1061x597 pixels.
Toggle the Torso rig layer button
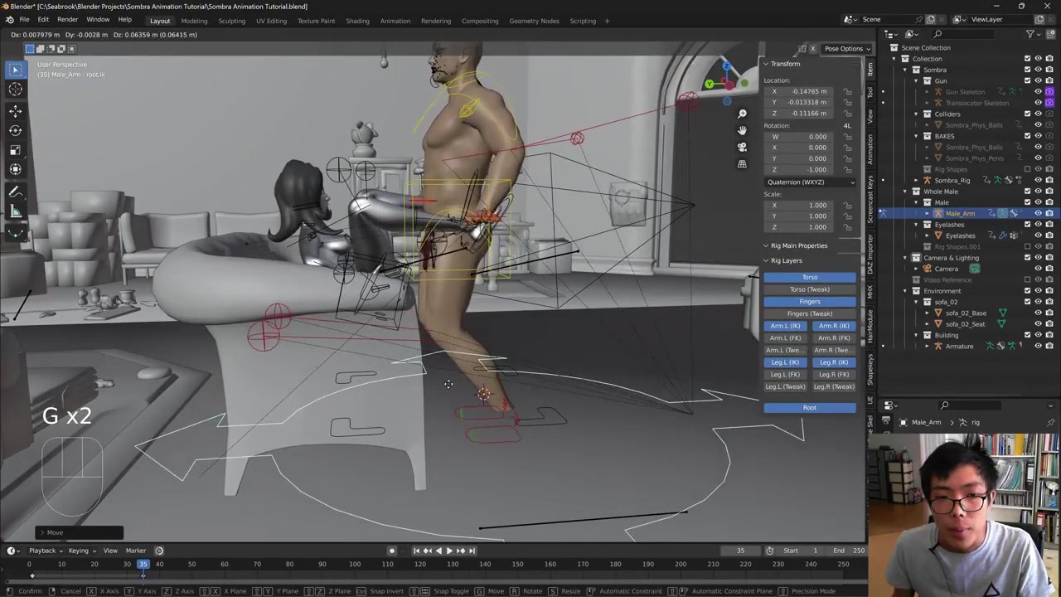809,277
